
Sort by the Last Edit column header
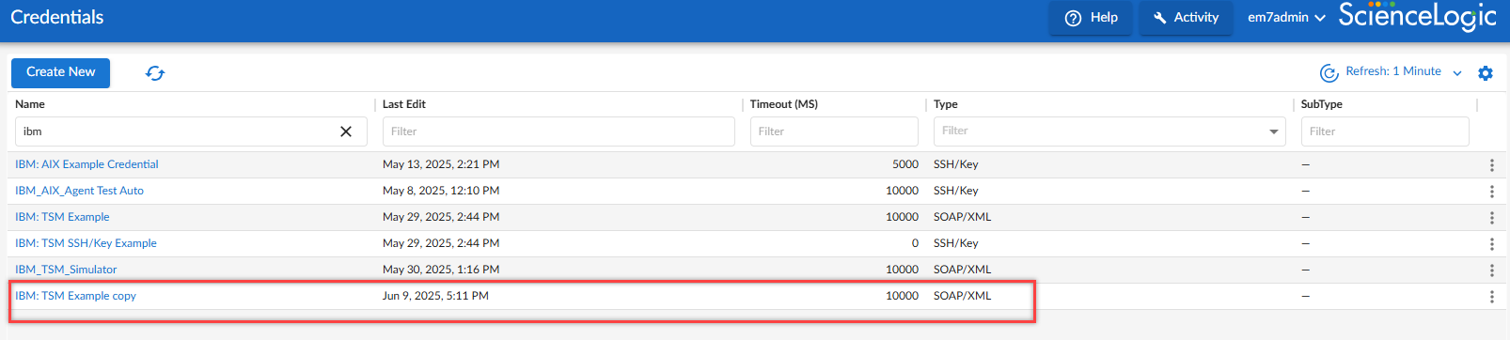point(404,104)
